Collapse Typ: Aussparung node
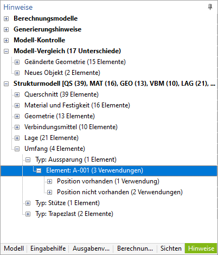 click(x=28, y=160)
